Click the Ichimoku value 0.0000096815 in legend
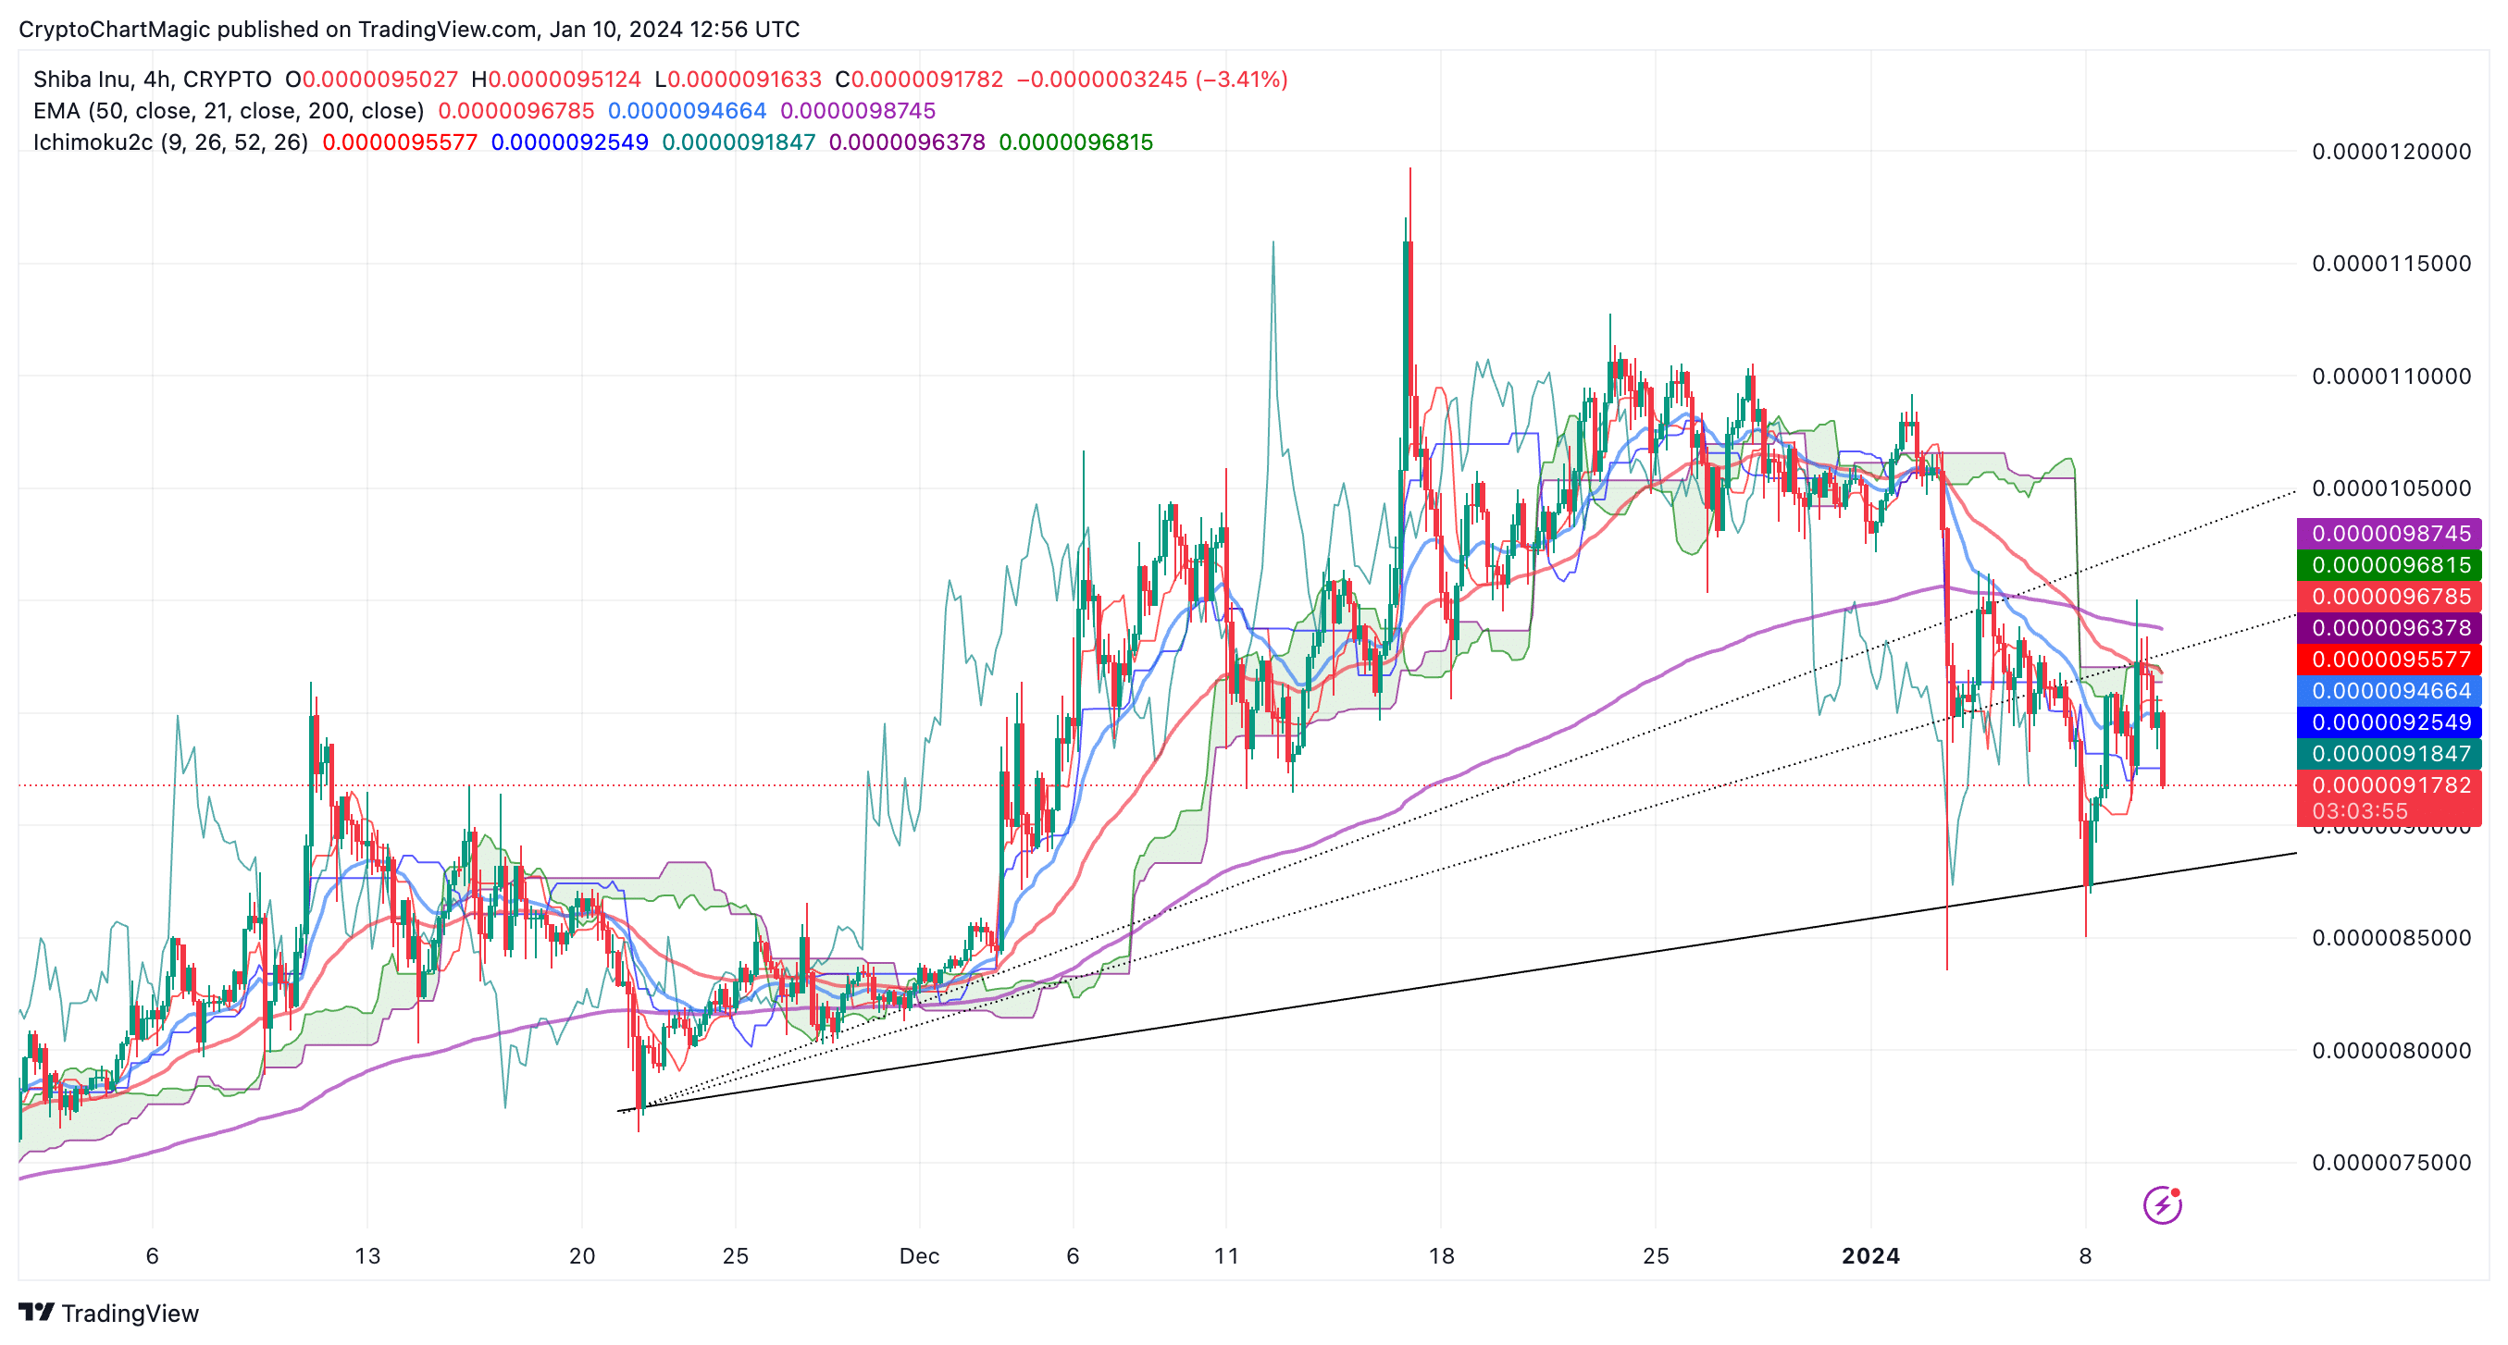 (1075, 142)
